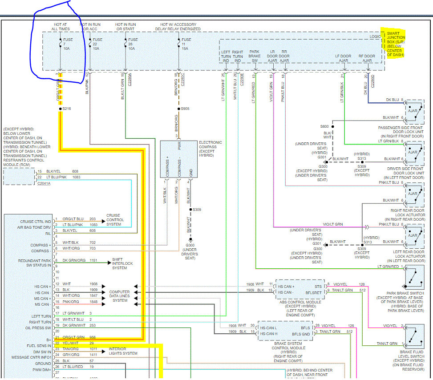Image resolution: width=433 pixels, height=380 pixels.
Task: Open the C2041A connector reference
Action: coord(44,183)
